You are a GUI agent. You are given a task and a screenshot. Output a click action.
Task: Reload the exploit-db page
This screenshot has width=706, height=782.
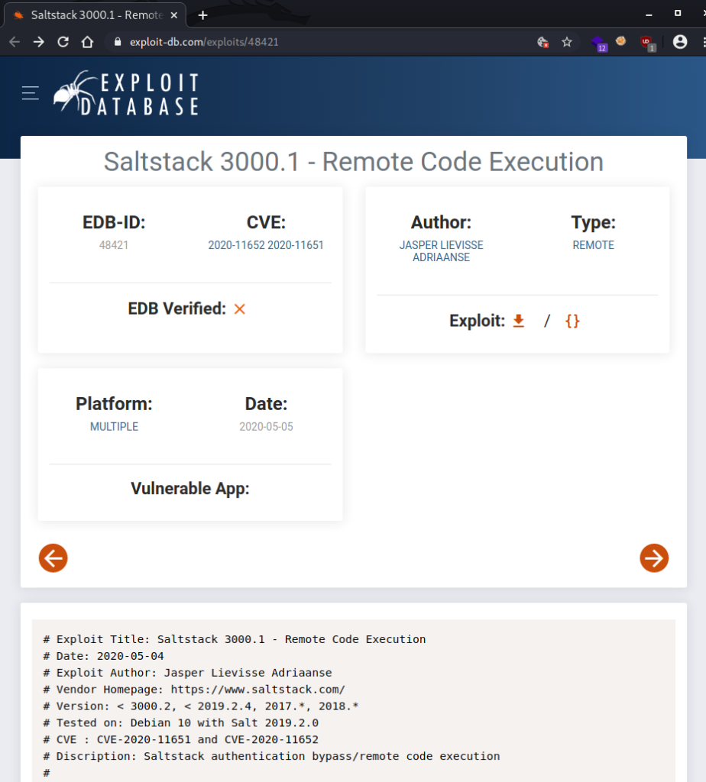63,42
